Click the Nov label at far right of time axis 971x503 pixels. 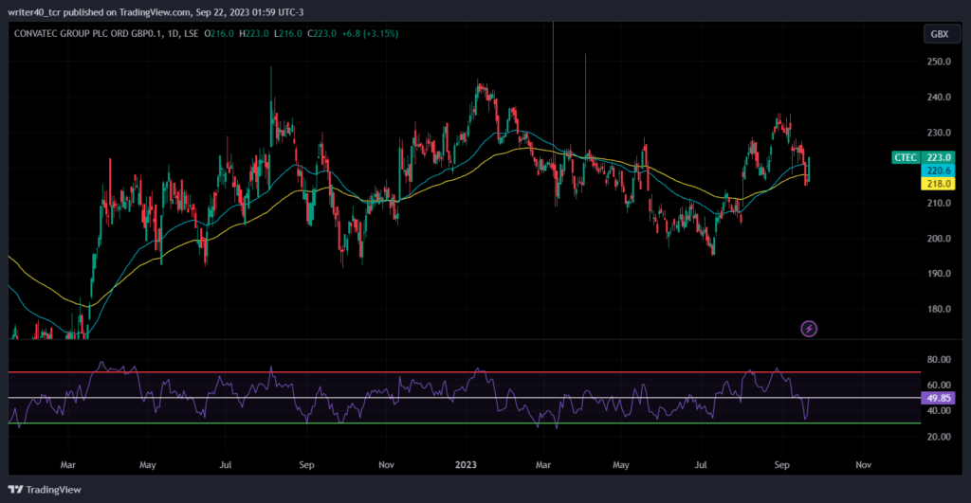[863, 465]
